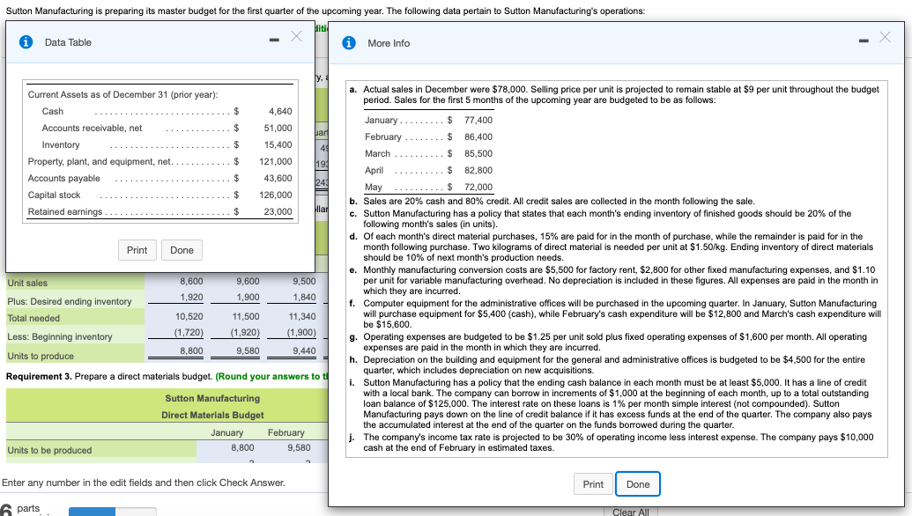This screenshot has width=912, height=516.
Task: Select the Cash value 4,640
Action: pyautogui.click(x=280, y=111)
